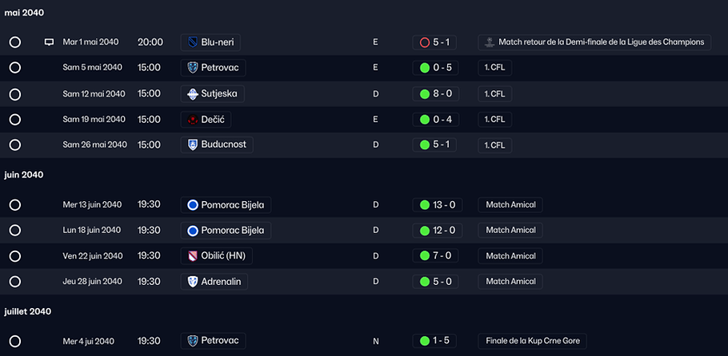Click the Match Amical tag for Obilić game

[x=510, y=256]
